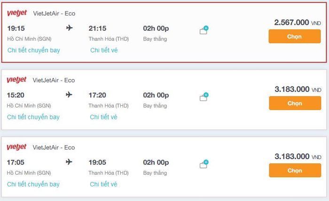Screen dimensions: 329x201
Task: Click the Vietjet logo on the 19:15 flight
Action: point(17,13)
